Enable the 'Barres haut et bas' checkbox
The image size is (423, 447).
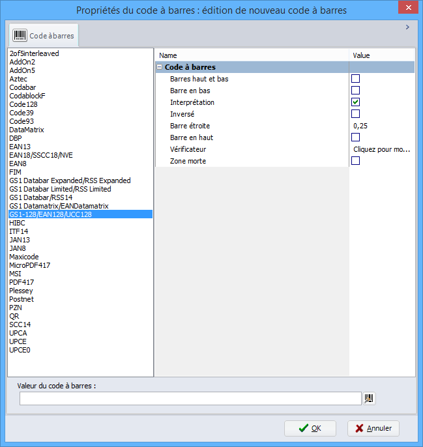click(x=356, y=79)
